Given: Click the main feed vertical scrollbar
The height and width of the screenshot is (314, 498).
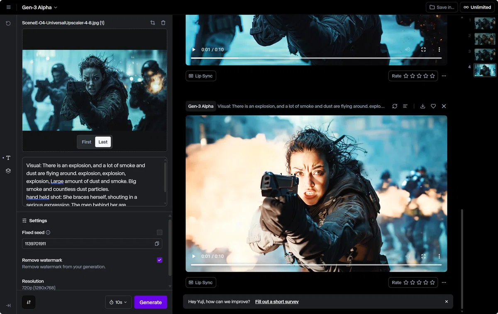Looking at the screenshot, I should (x=461, y=259).
